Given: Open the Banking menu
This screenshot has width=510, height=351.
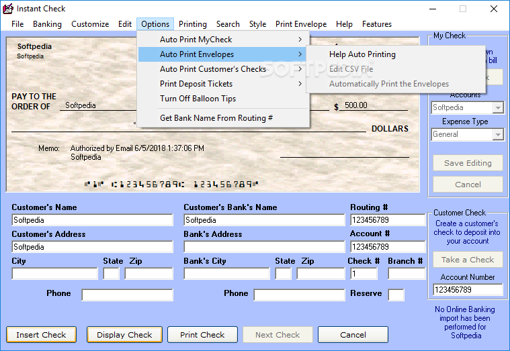Looking at the screenshot, I should click(x=47, y=24).
